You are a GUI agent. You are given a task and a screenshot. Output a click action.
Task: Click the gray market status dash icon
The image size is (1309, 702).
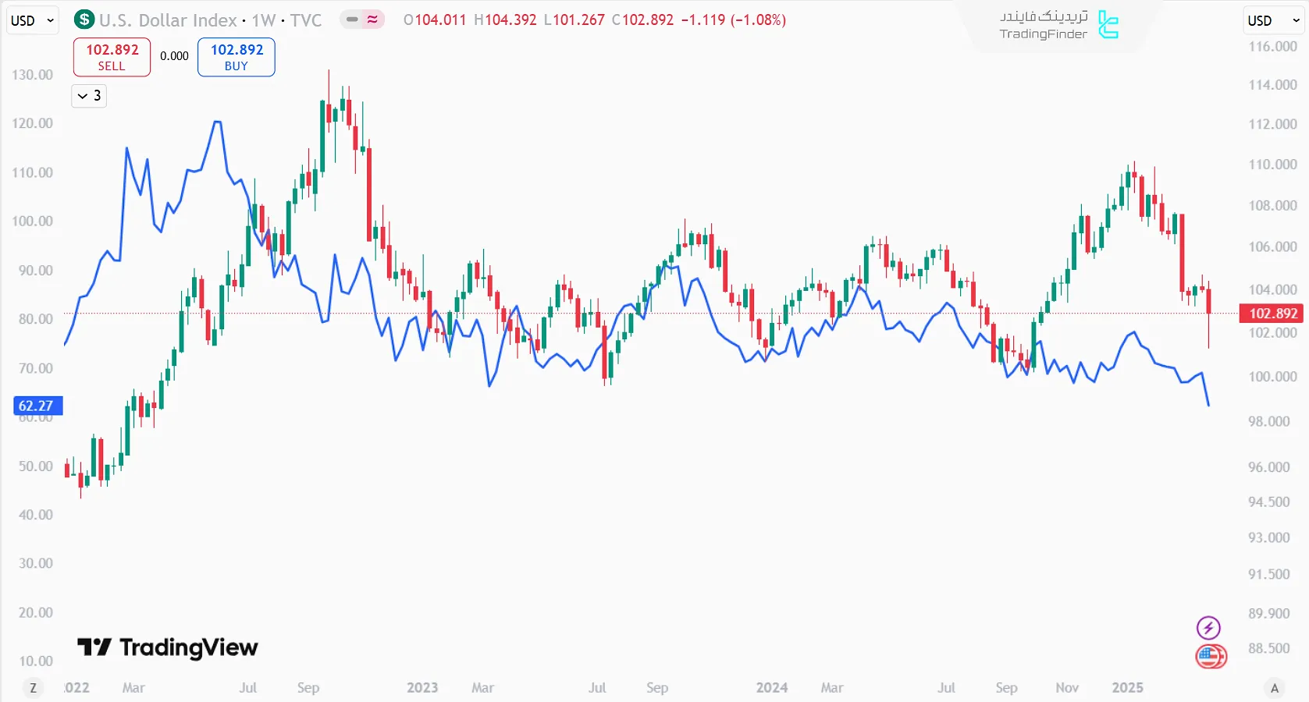[352, 19]
